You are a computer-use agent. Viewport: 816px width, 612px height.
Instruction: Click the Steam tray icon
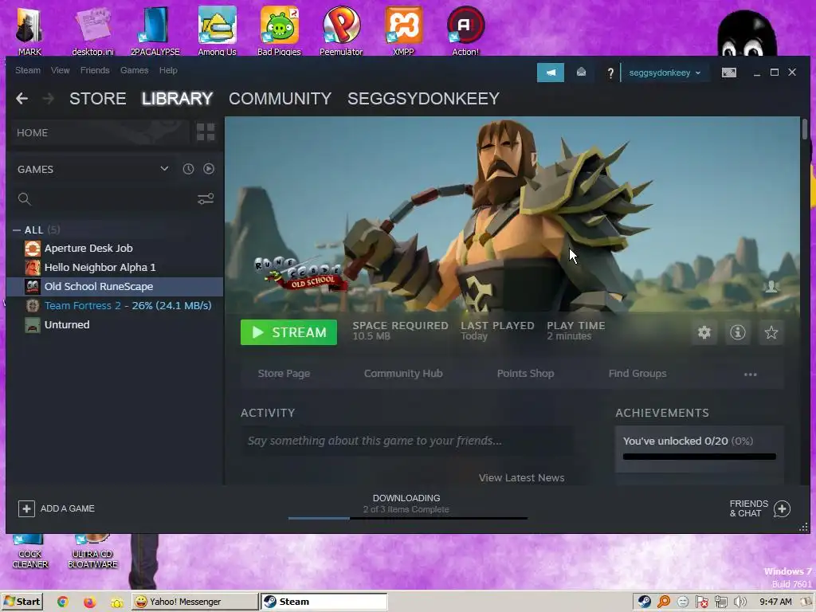644,602
